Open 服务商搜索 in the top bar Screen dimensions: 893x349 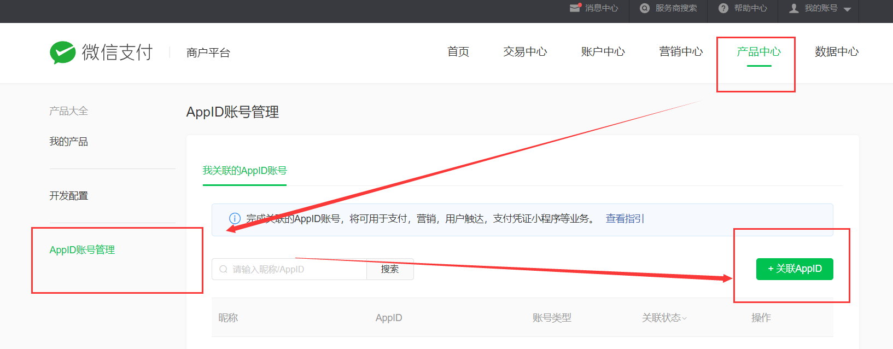coord(676,8)
